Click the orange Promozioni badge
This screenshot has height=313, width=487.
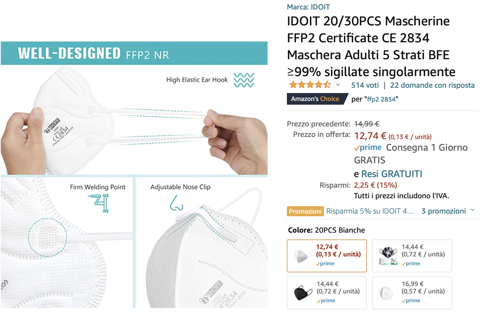pos(305,211)
